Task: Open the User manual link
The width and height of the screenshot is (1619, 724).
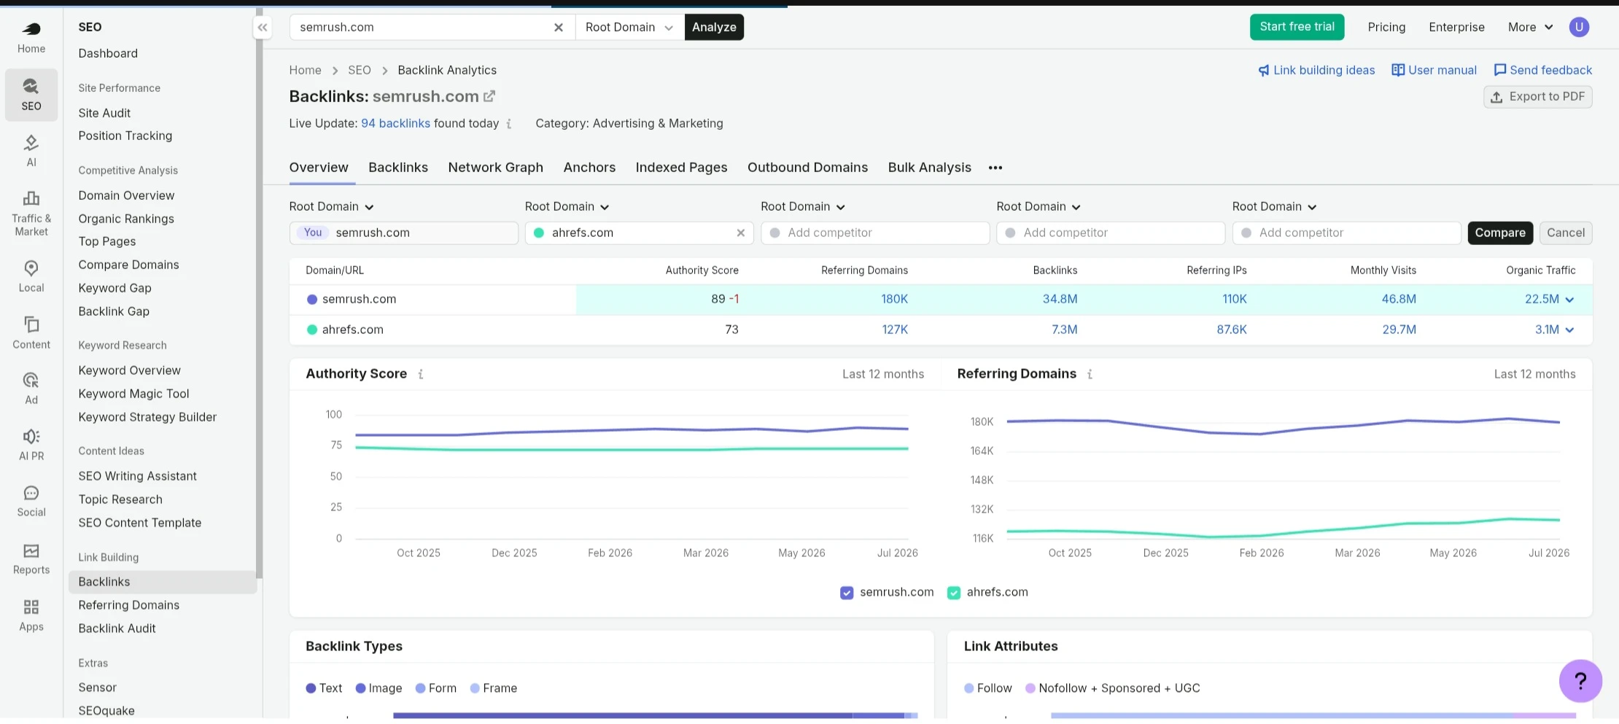Action: 1434,70
